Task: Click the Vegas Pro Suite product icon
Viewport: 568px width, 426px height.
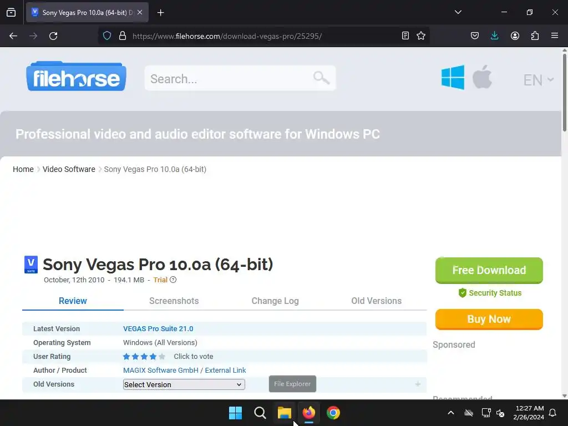Action: [x=31, y=265]
